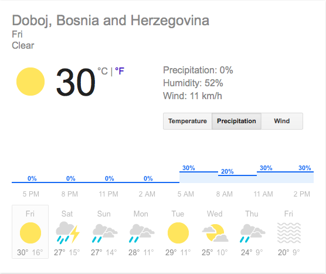
Task: Switch units to °F
Action: click(x=120, y=71)
